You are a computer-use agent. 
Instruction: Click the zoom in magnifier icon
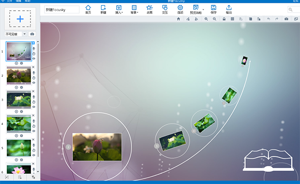point(206,19)
